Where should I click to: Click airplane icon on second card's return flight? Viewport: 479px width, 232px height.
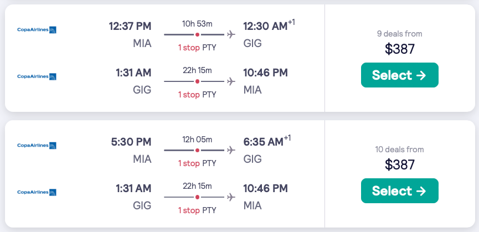(x=231, y=197)
